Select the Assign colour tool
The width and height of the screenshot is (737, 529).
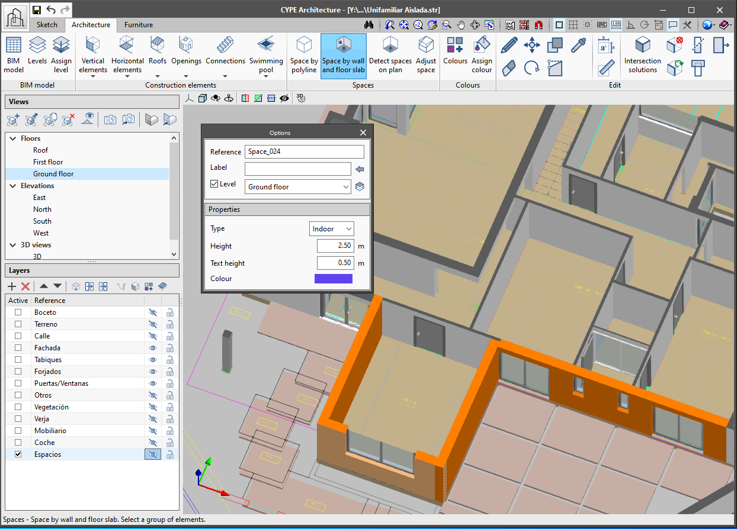(x=482, y=54)
